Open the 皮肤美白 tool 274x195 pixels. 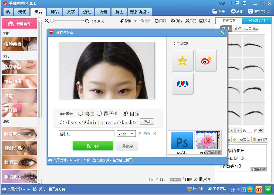pyautogui.click(x=19, y=67)
